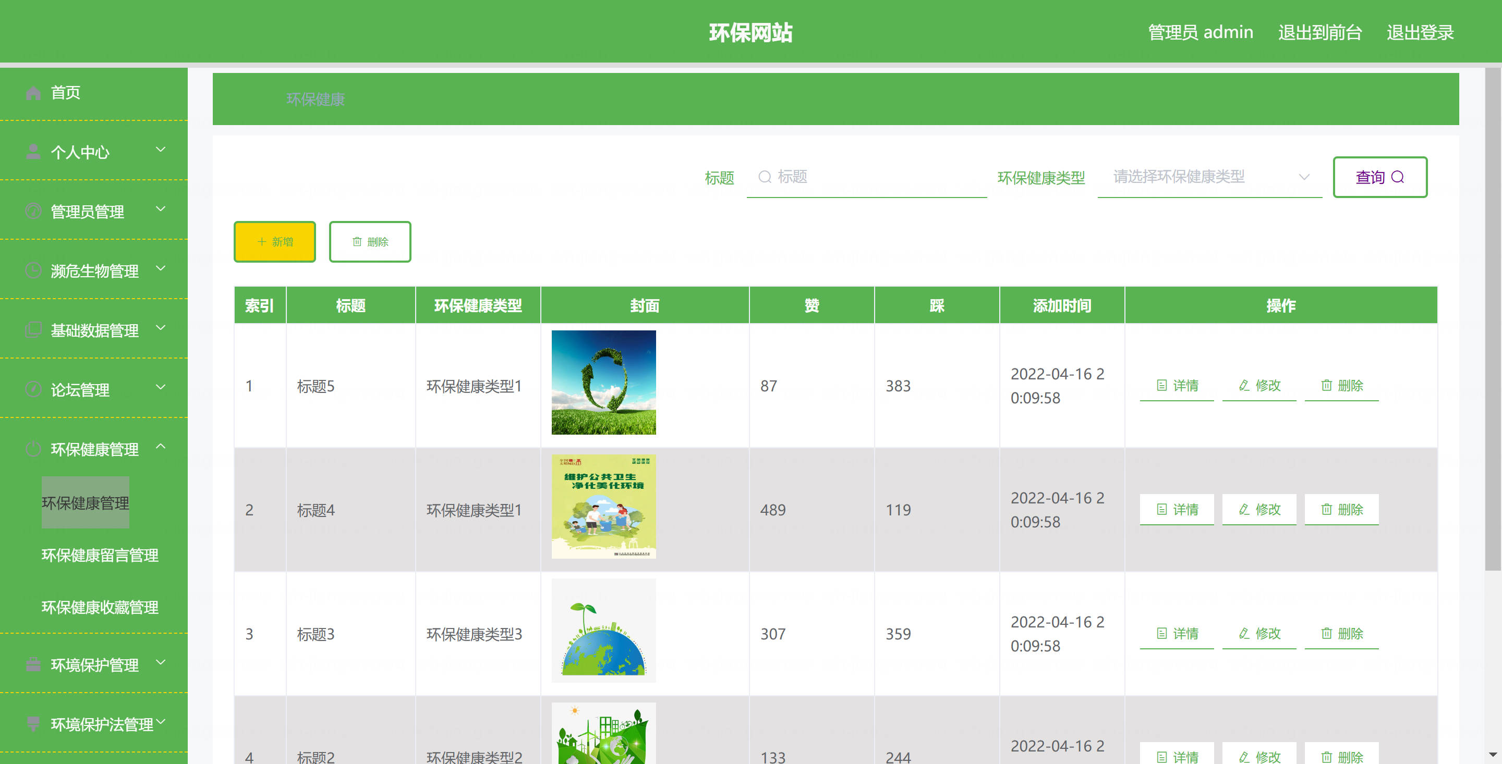Click the 修改 pencil icon for 标题2
Screen dimensions: 1502x764
[1244, 757]
